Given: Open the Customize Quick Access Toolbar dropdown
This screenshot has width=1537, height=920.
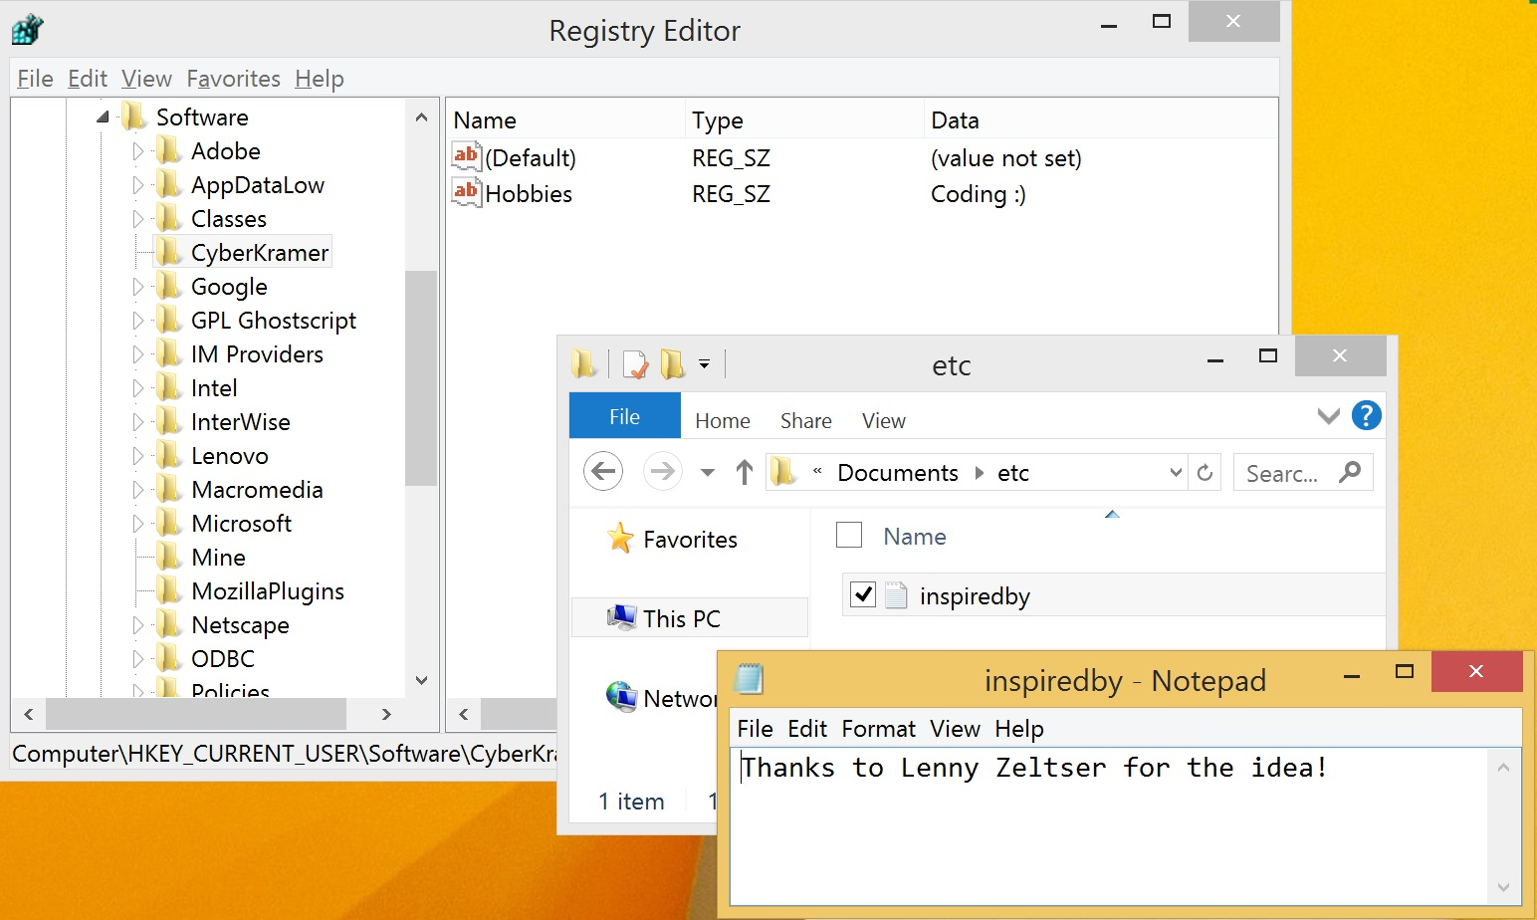Looking at the screenshot, I should coord(704,364).
